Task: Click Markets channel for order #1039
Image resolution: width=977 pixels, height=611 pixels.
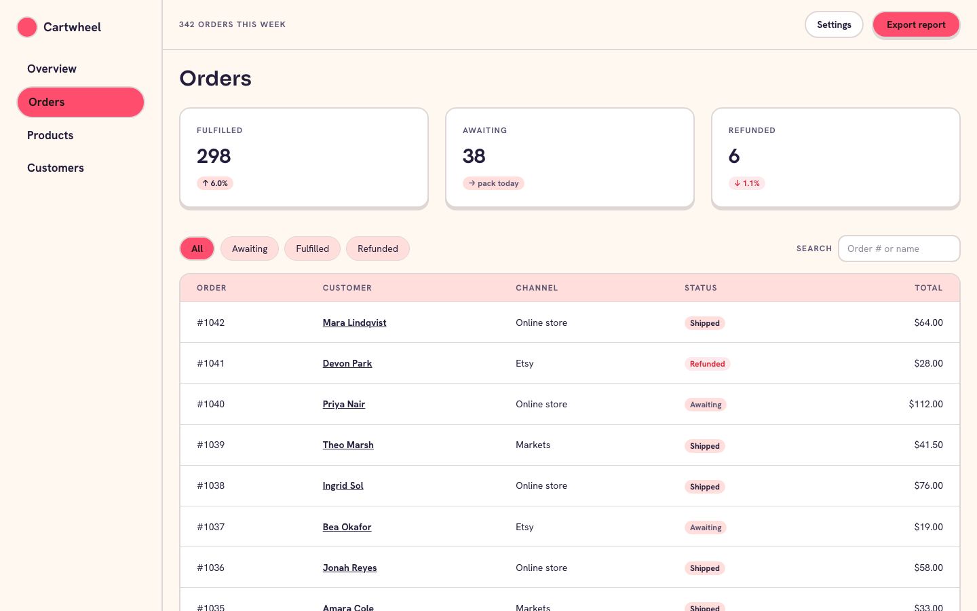Action: 533,445
